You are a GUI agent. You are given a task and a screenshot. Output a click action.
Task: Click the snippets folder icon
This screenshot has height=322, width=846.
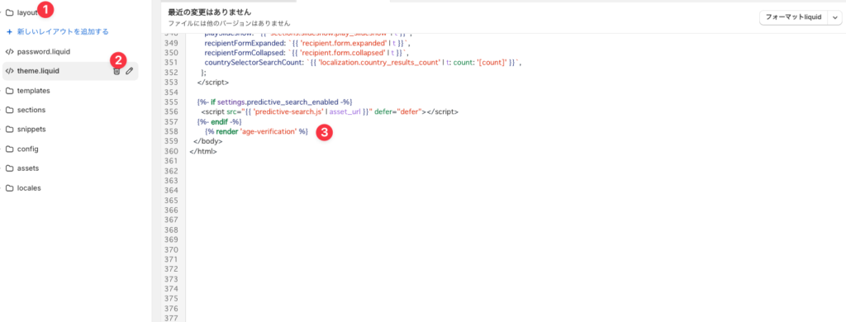(9, 130)
